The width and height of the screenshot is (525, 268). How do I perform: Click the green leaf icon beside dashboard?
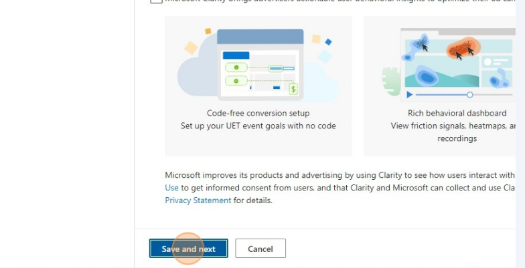391,82
